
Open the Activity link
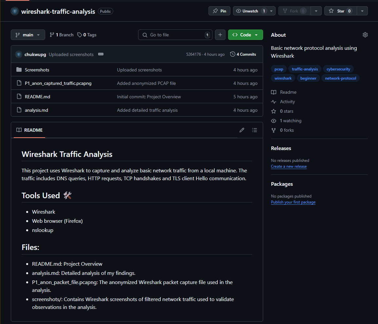coord(287,102)
